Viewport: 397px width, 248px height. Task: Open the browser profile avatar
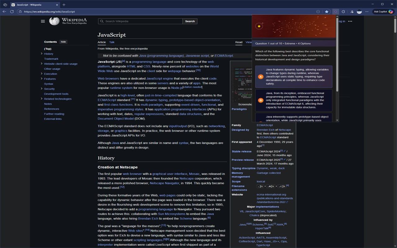coord(359,11)
